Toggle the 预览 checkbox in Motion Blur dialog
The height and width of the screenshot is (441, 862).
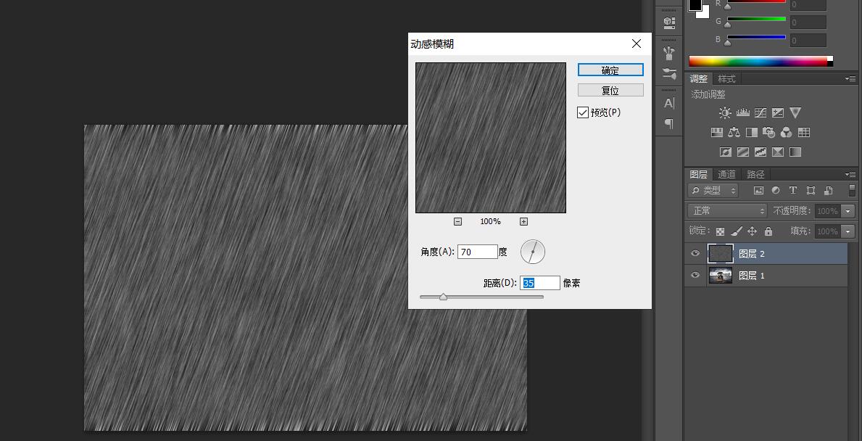584,112
